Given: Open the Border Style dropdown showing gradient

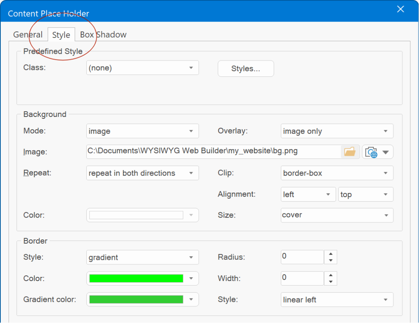Looking at the screenshot, I should pyautogui.click(x=142, y=258).
